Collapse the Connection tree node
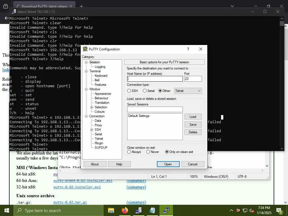This screenshot has height=216, width=288. pos(86,116)
